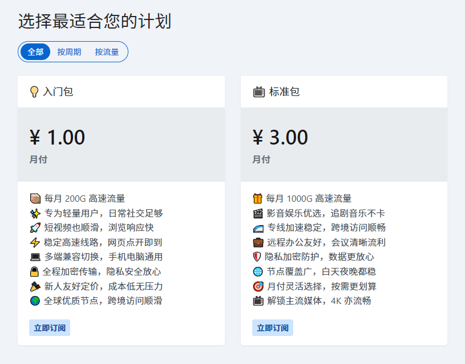This screenshot has height=364, width=465.
Task: Click the briefcase icon next to 远程办公友好
Action: coord(258,242)
